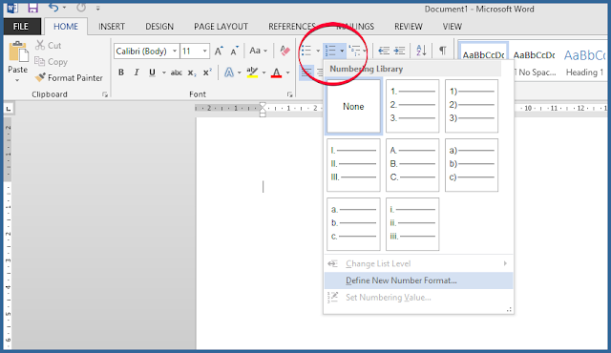Toggle Underline formatting
Image resolution: width=611 pixels, height=353 pixels.
coord(153,73)
